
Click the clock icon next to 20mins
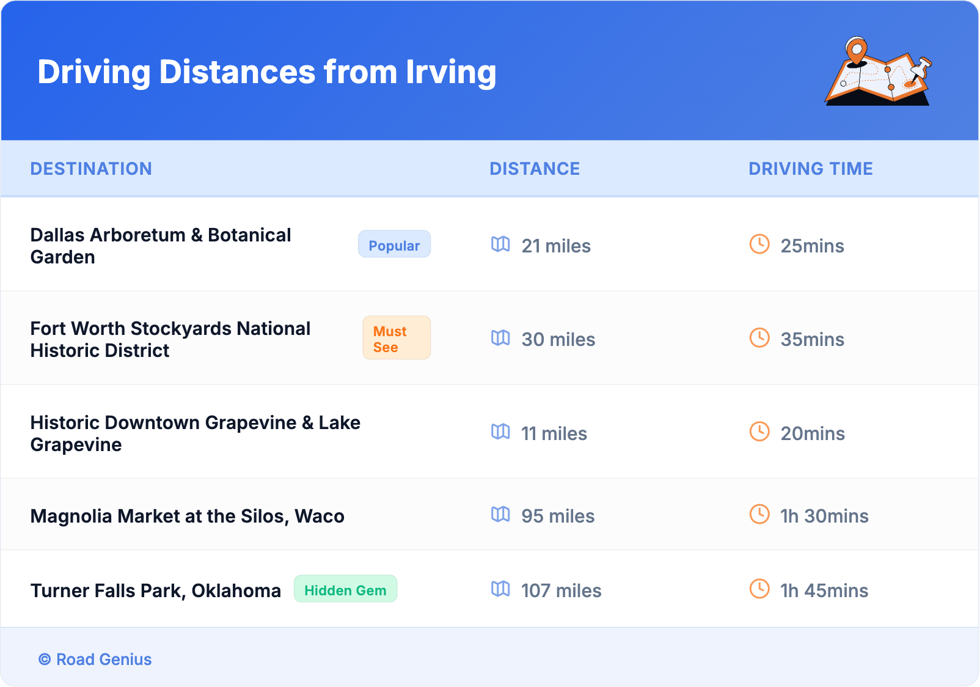[x=759, y=432]
